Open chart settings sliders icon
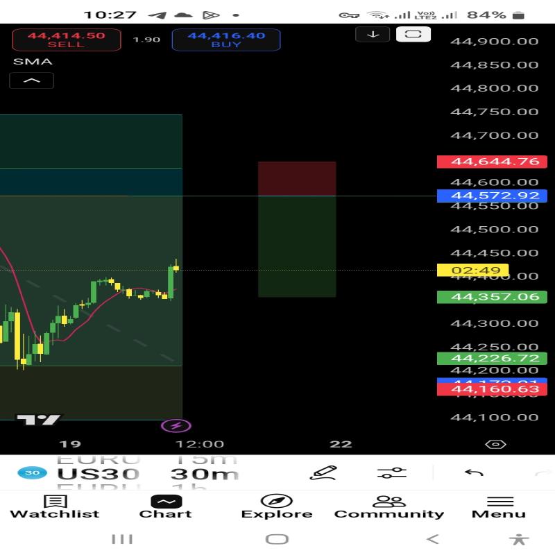Screen dimensions: 555x555 click(392, 473)
